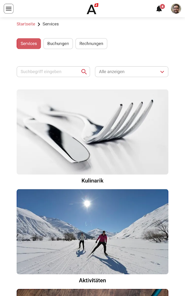Click the Andermatt 'A' logo
The width and height of the screenshot is (185, 296).
pyautogui.click(x=92, y=9)
